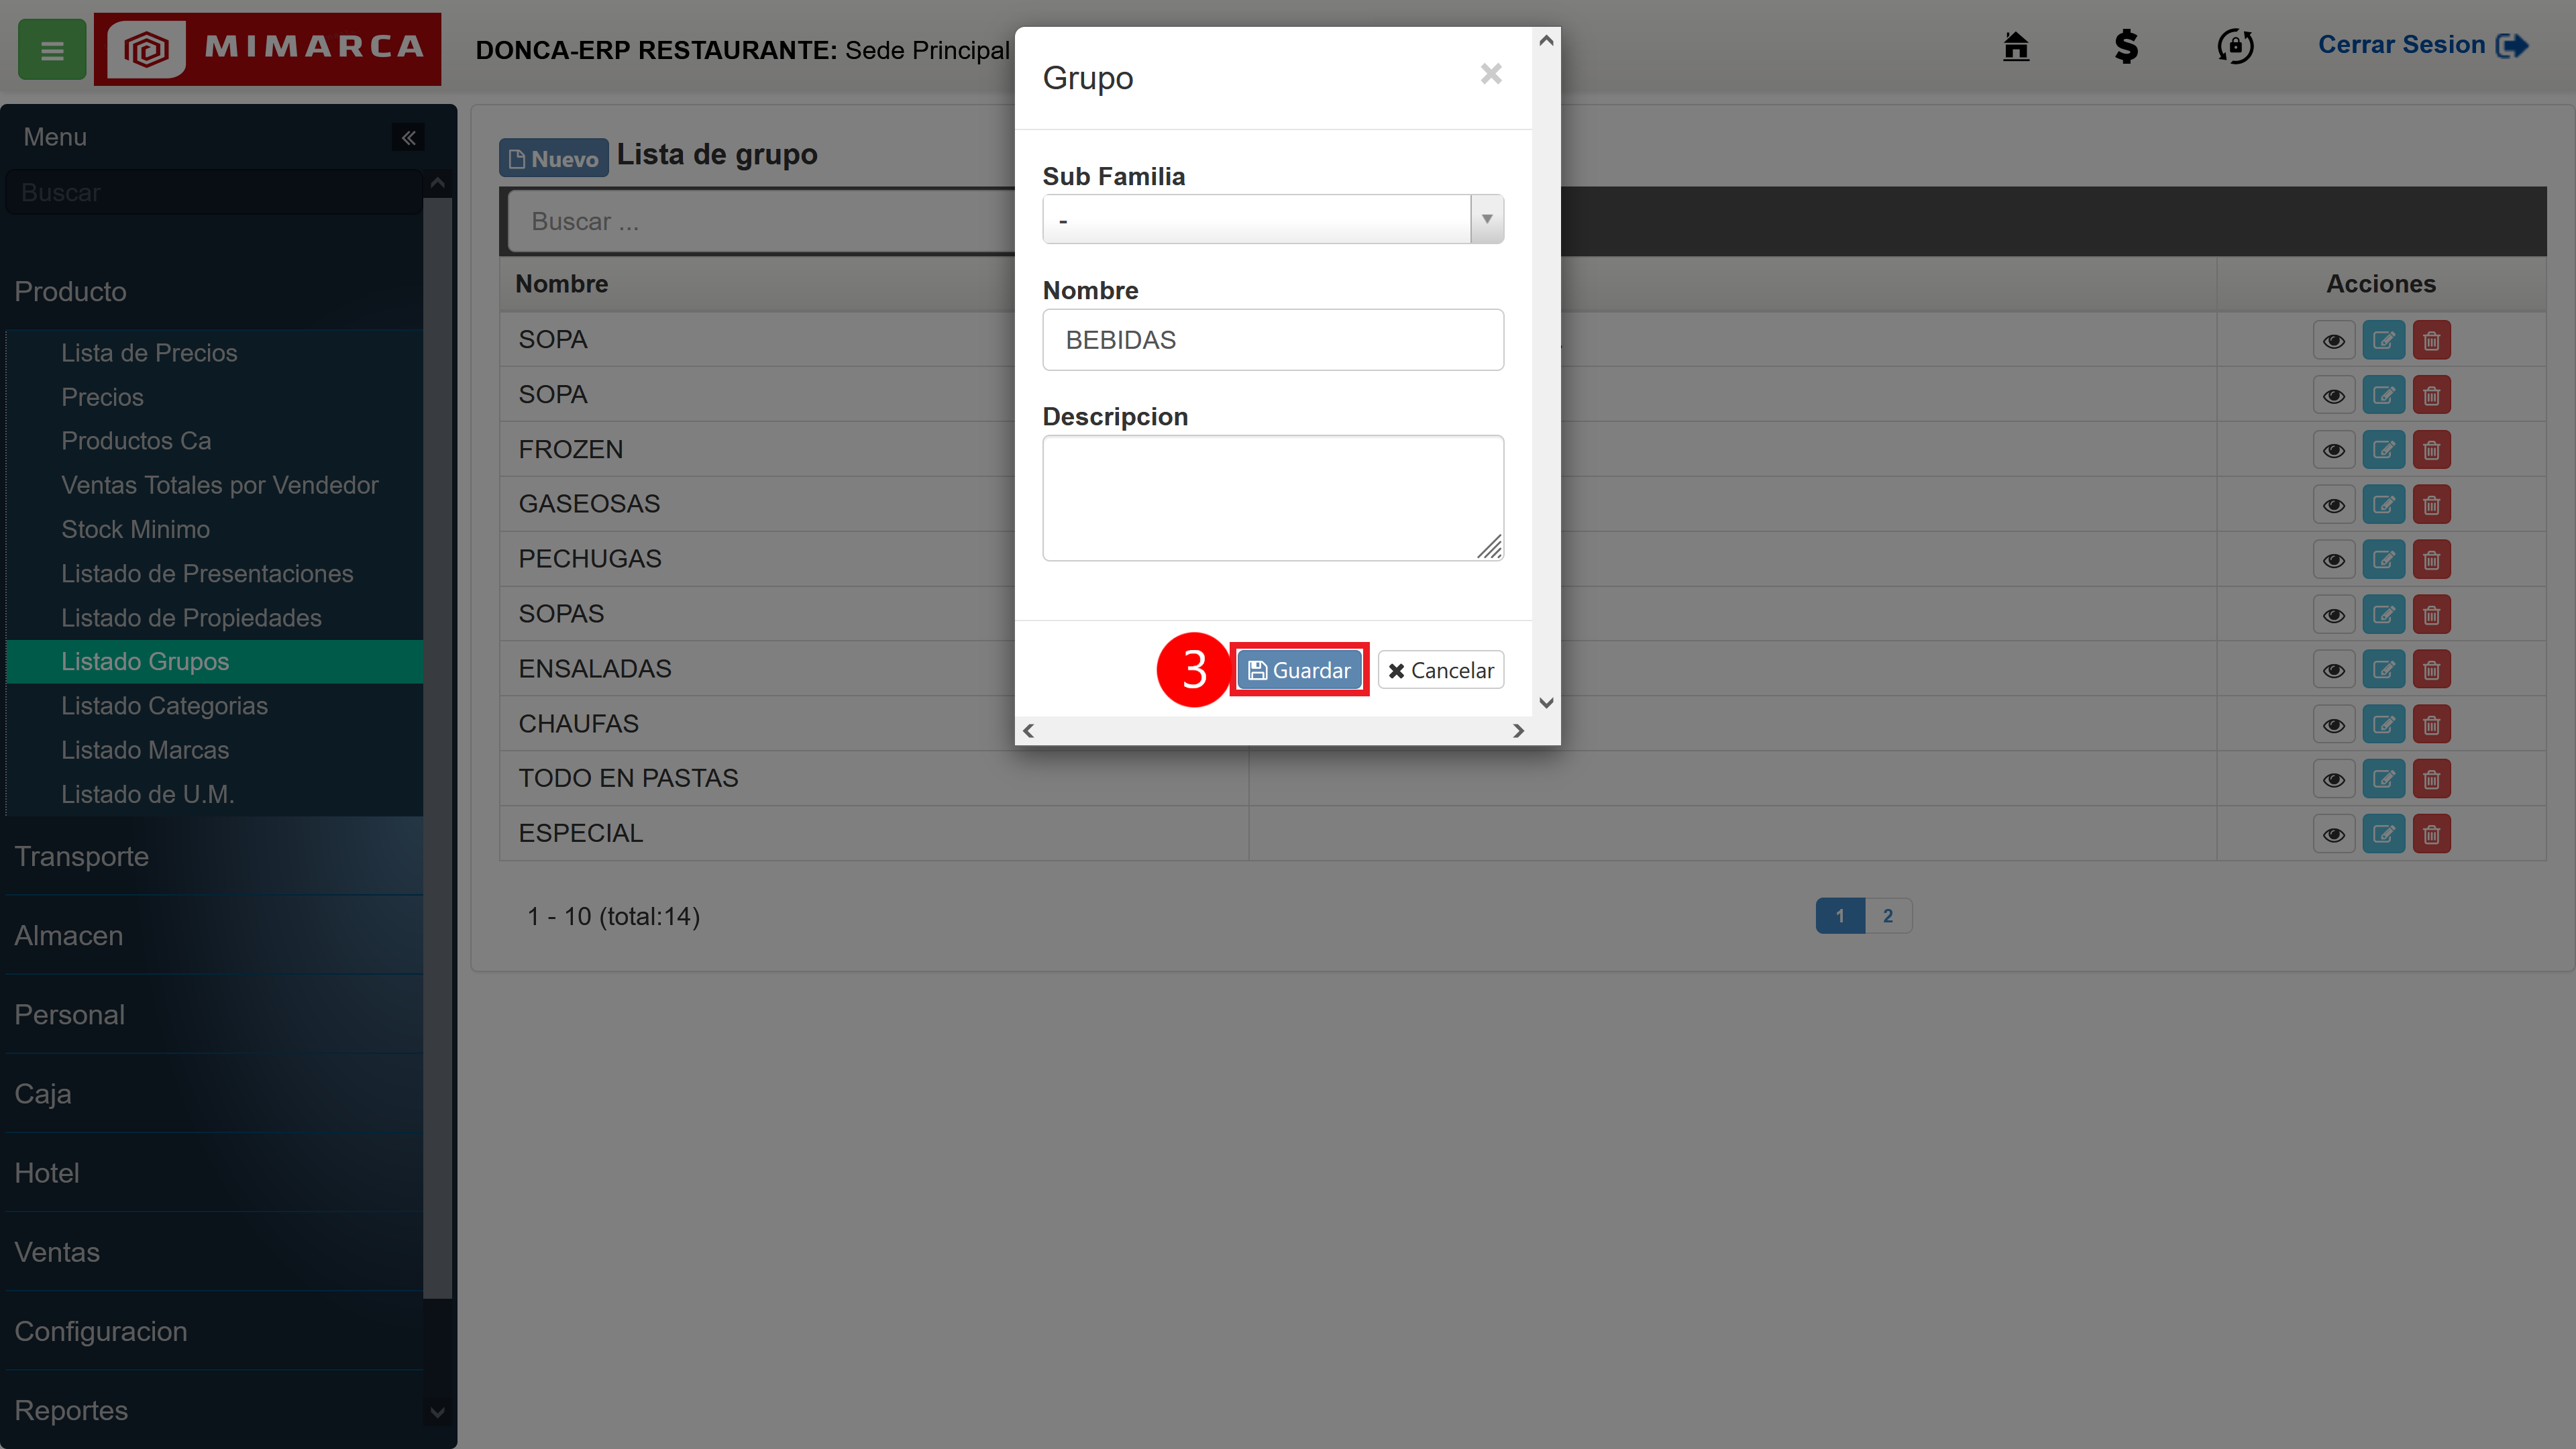The image size is (2576, 1449).
Task: Delete the FROZEN group row
Action: click(2431, 450)
